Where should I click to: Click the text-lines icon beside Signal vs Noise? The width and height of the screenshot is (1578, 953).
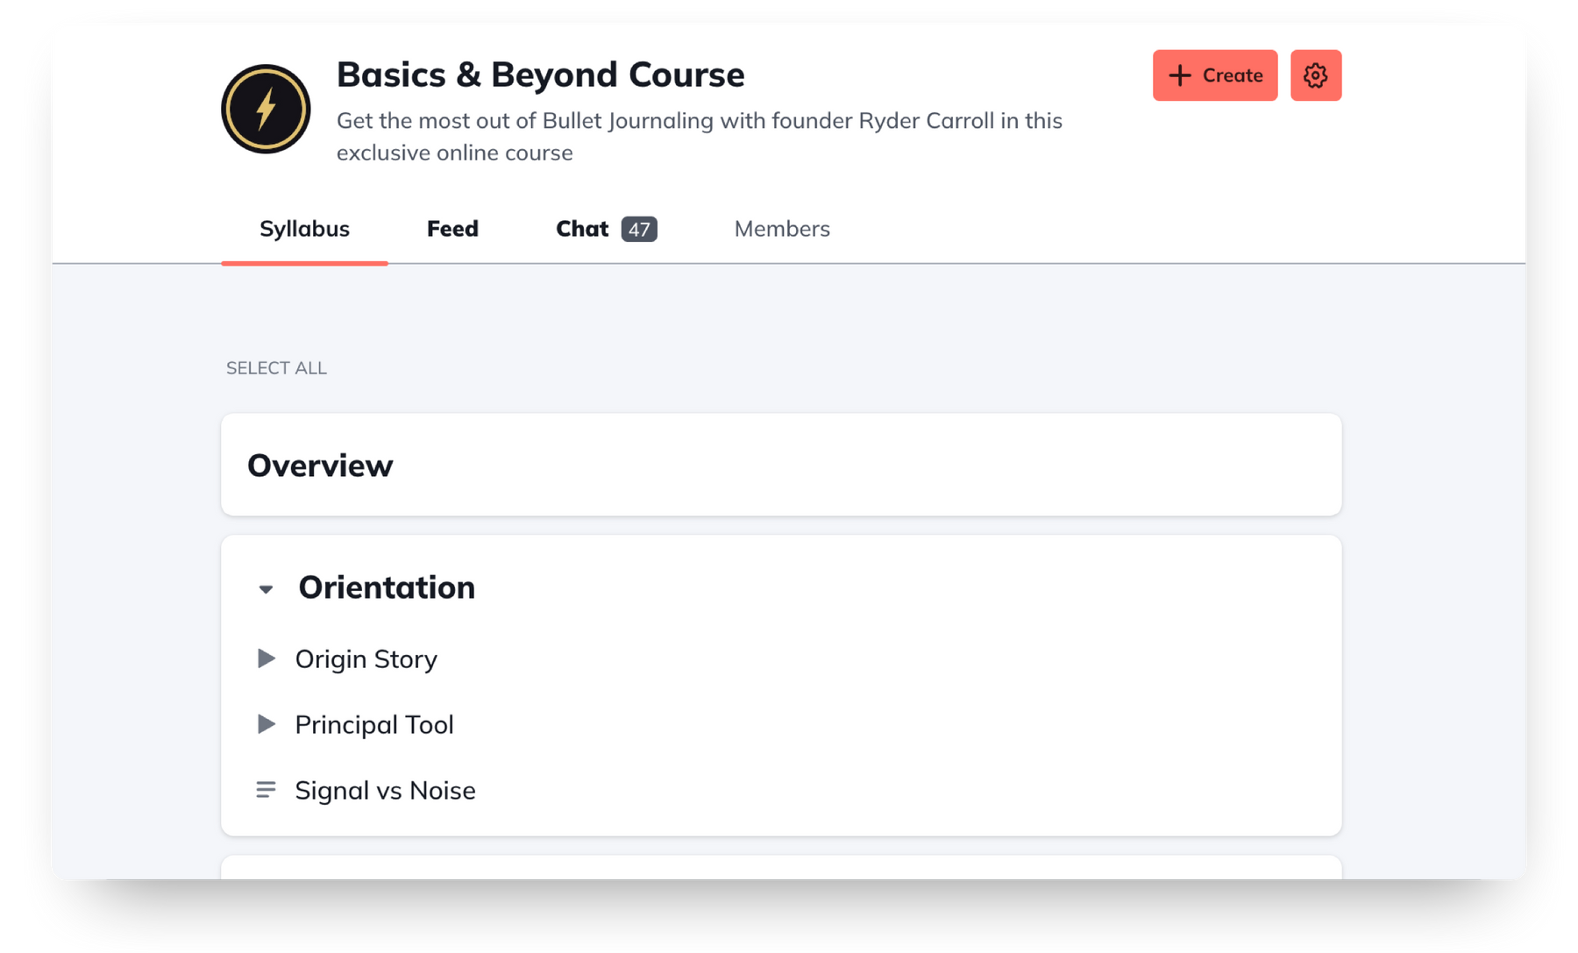point(266,790)
